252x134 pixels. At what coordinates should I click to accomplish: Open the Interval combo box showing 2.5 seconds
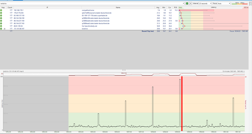click(205, 3)
